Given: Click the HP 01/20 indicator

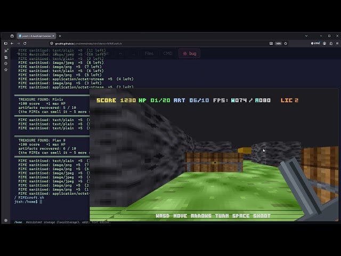Looking at the screenshot, I should (x=155, y=100).
